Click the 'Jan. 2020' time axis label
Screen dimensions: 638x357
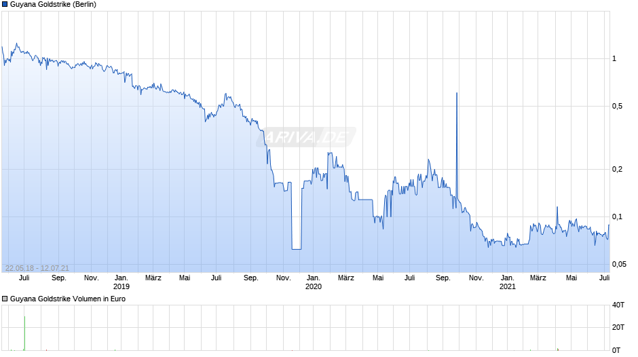(x=314, y=282)
